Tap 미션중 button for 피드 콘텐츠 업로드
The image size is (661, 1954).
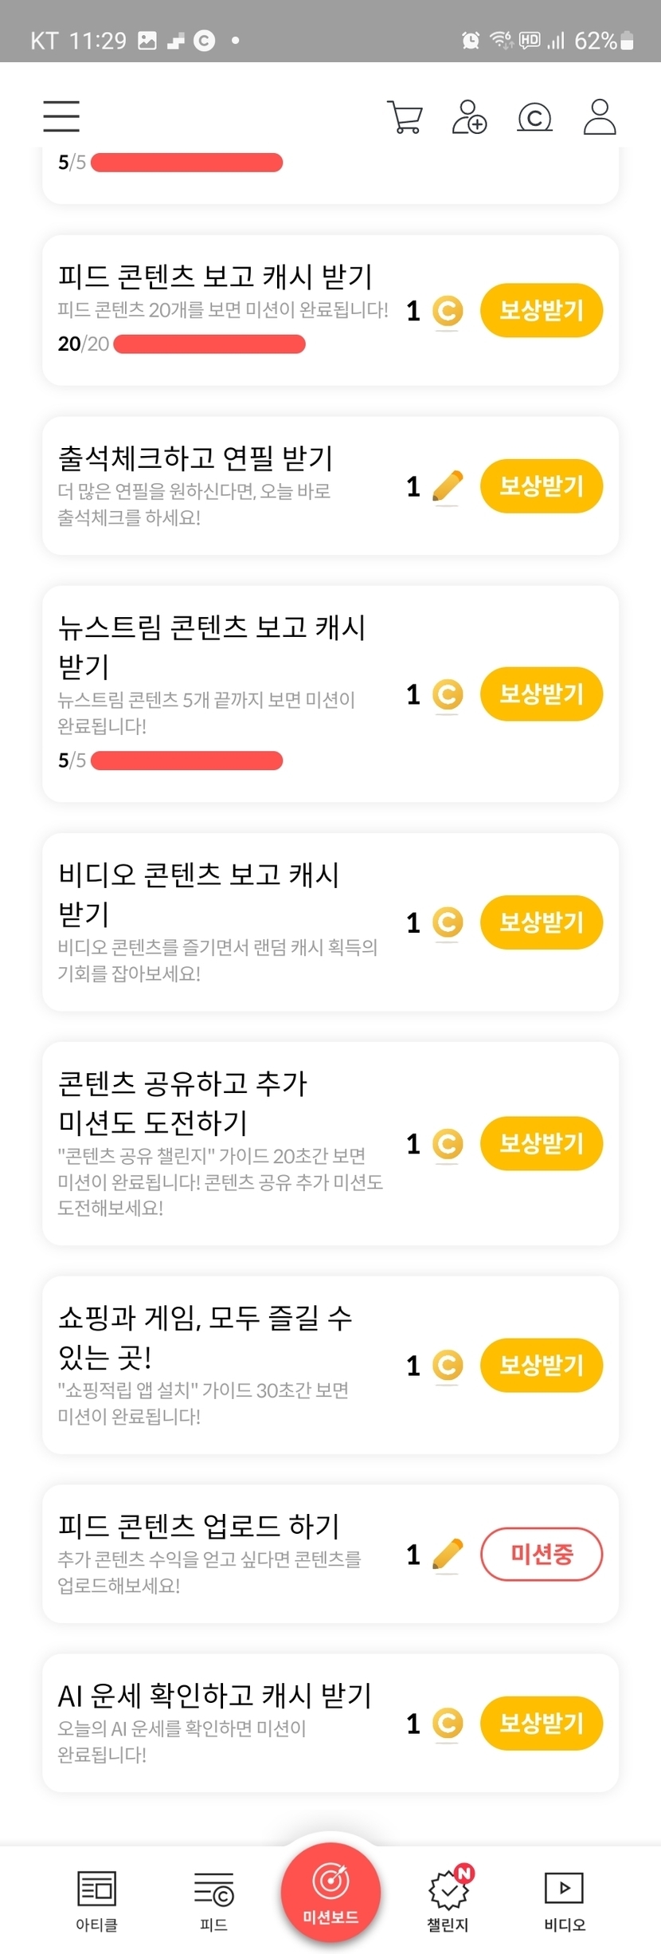click(542, 1554)
